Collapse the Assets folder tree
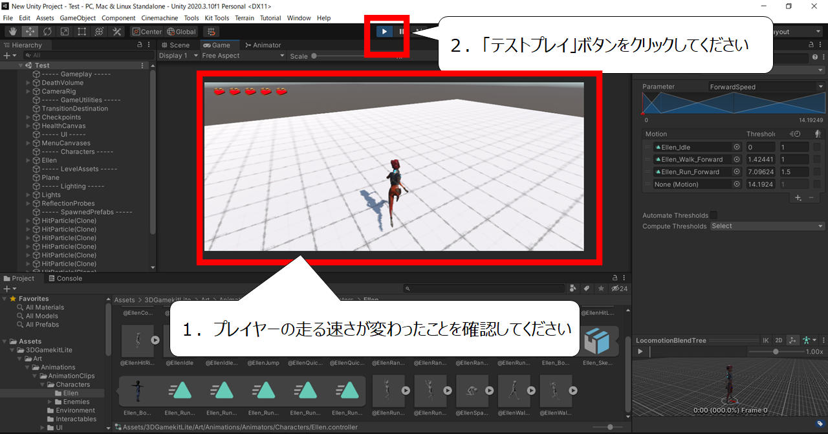Viewport: 828px width, 434px height. (5, 342)
